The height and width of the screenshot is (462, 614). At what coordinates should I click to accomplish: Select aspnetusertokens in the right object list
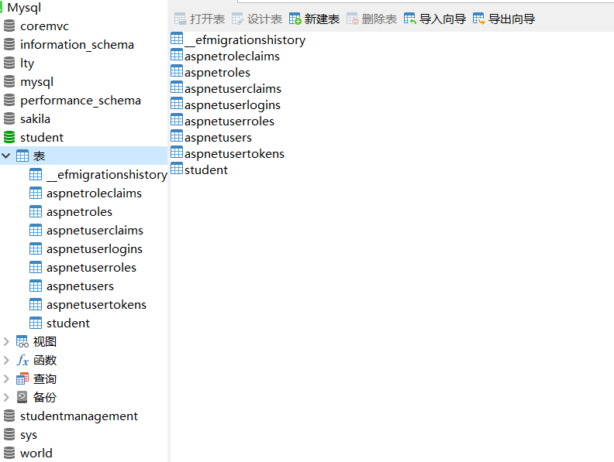point(235,153)
